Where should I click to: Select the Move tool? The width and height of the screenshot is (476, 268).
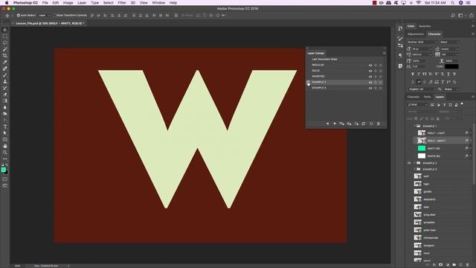point(5,30)
